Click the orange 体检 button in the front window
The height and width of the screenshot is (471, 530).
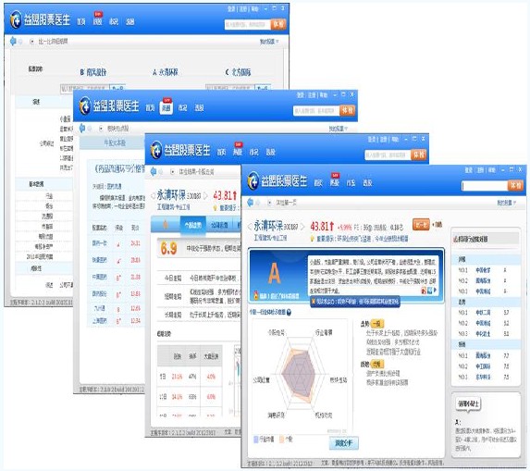point(516,185)
